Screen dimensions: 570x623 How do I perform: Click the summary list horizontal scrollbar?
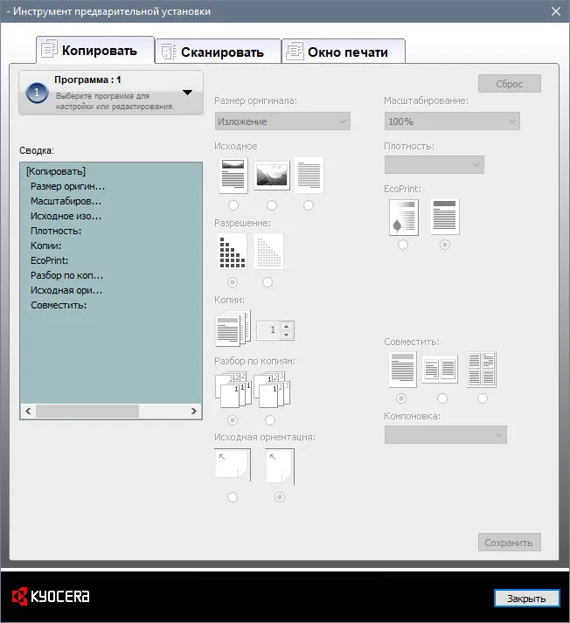111,411
